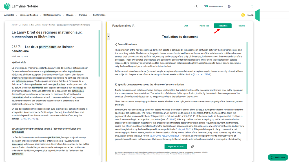The image size is (290, 162).
Task: Expand the Contenus experts dropdown
Action: pyautogui.click(x=53, y=15)
